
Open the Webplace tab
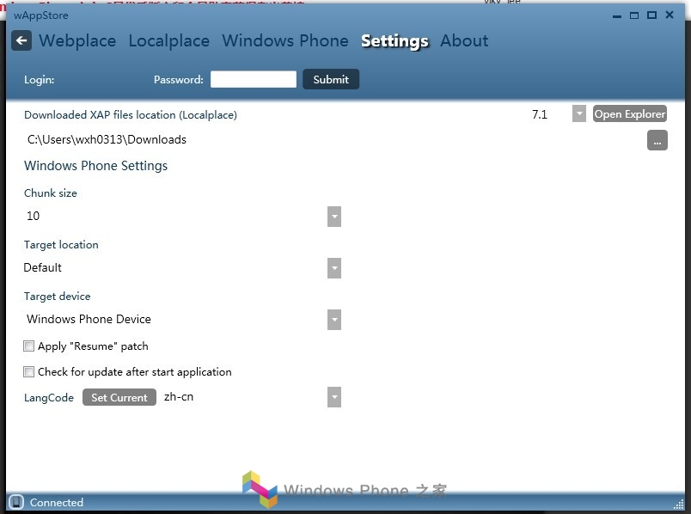(77, 41)
